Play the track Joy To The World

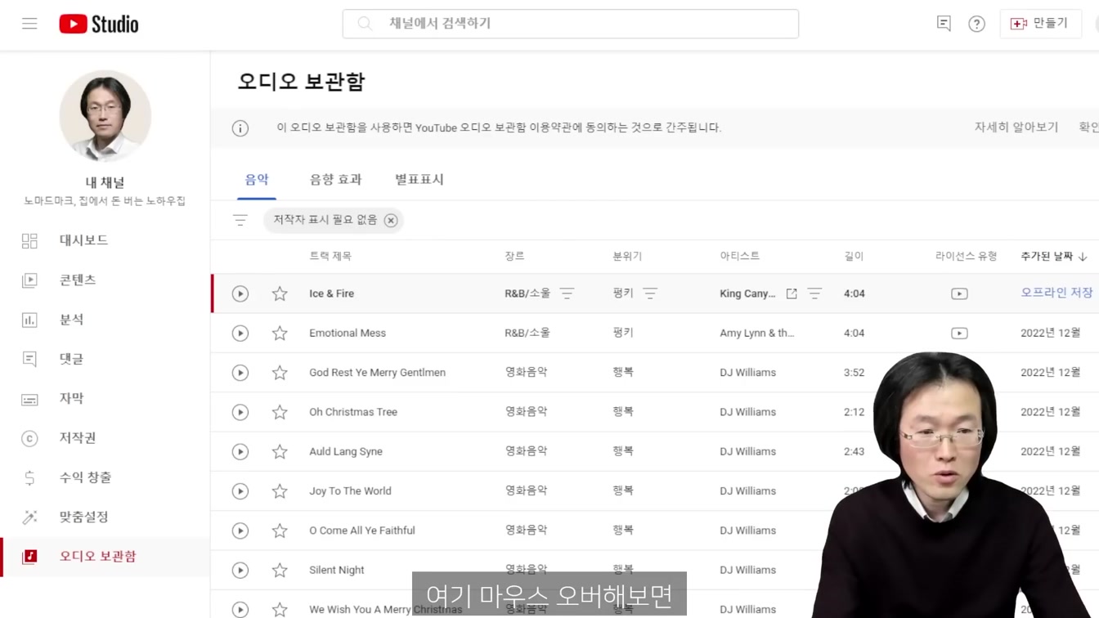240,491
